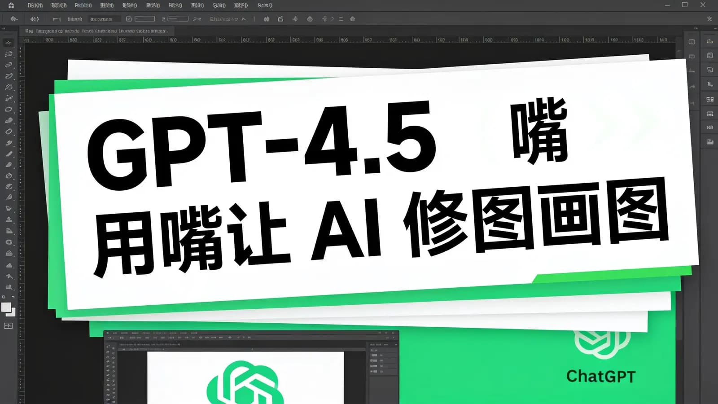Open the topmost panel icon in the right dock

tap(709, 41)
